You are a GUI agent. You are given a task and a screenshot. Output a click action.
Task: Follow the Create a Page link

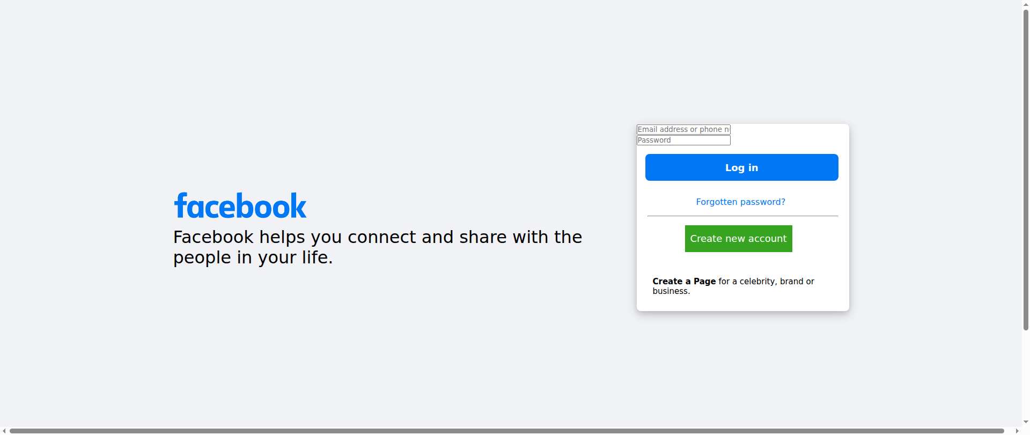pyautogui.click(x=684, y=281)
